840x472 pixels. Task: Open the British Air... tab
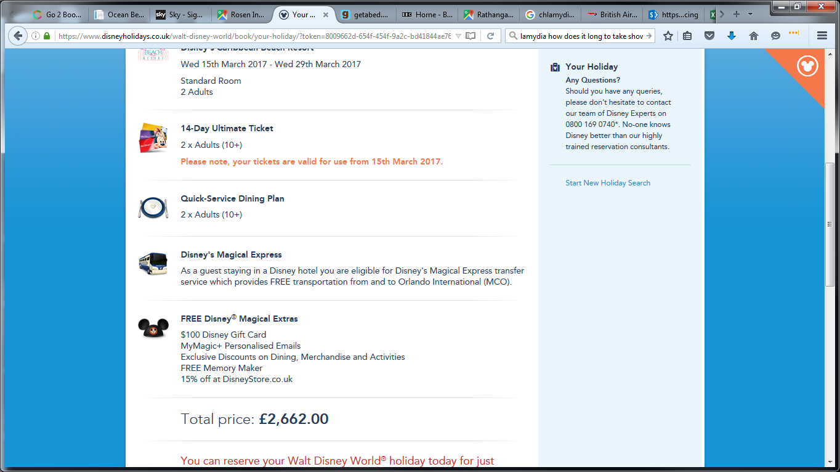(x=612, y=14)
